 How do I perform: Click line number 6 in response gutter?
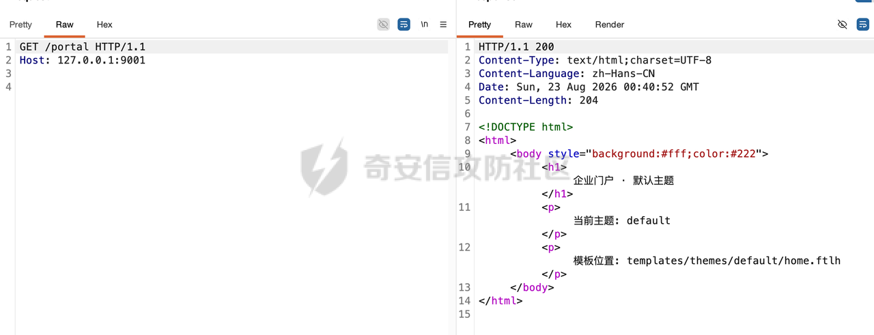(468, 114)
